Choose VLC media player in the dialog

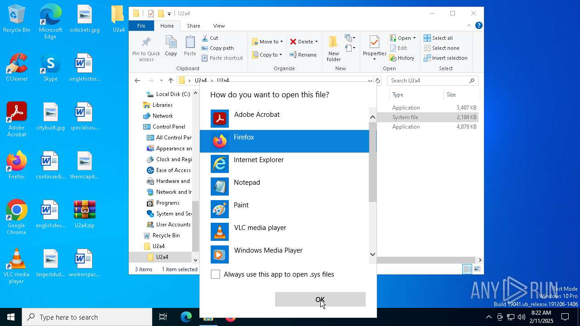coord(285,232)
